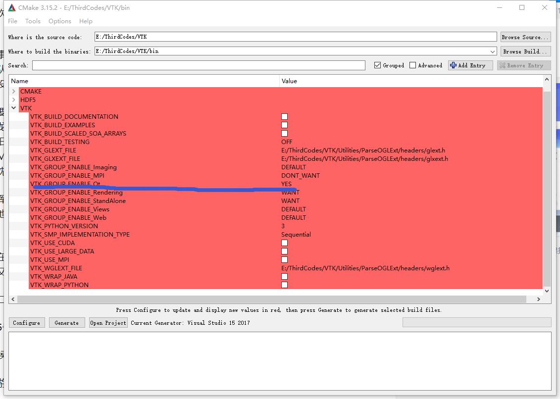Select VTK_PYTHON_VERSION value 3

[x=283, y=226]
